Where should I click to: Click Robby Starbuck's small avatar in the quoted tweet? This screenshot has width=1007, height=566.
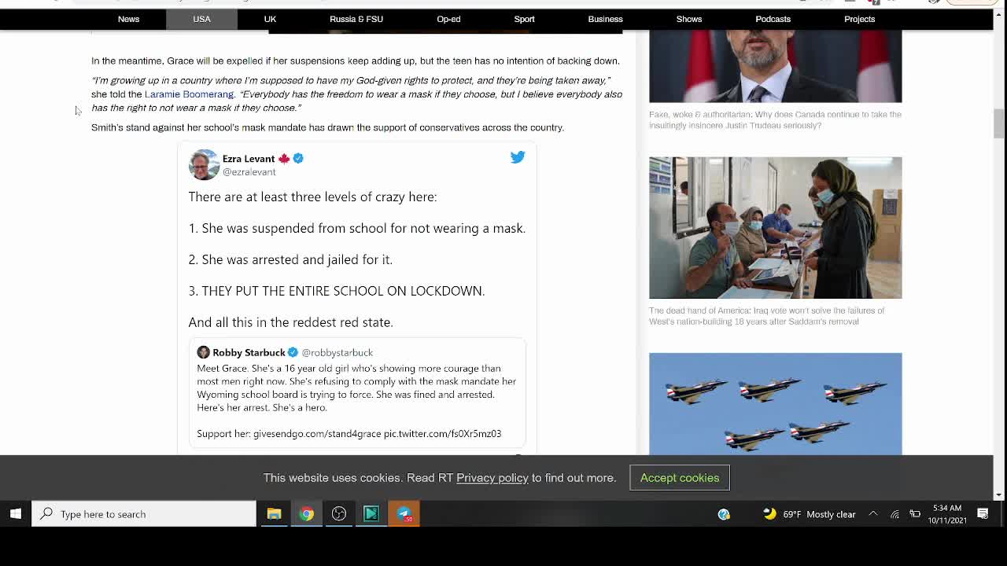(203, 352)
